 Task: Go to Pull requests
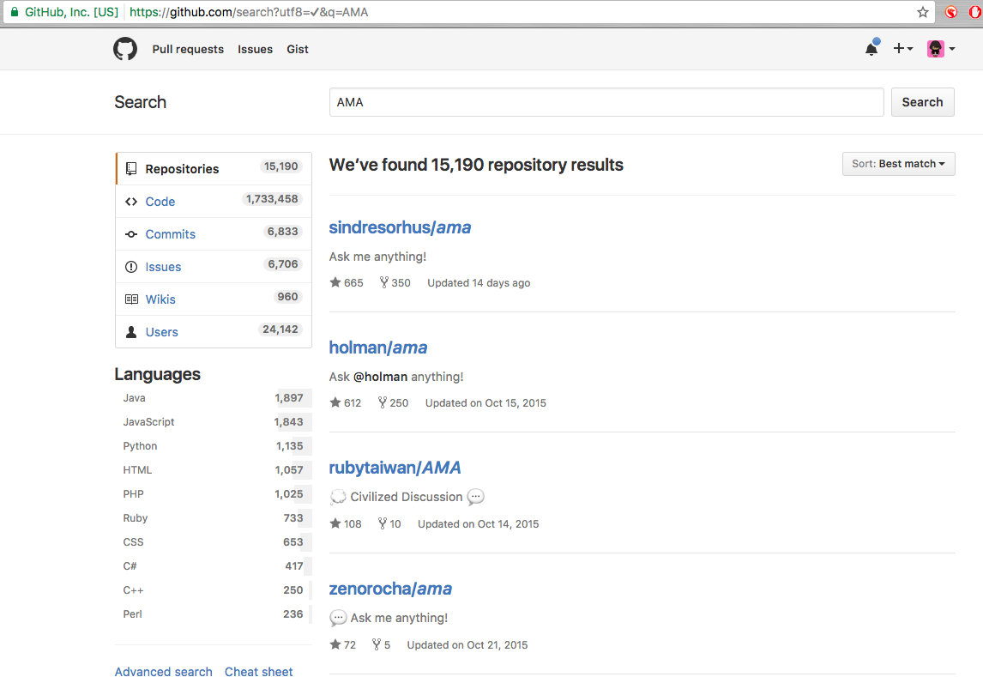point(188,49)
